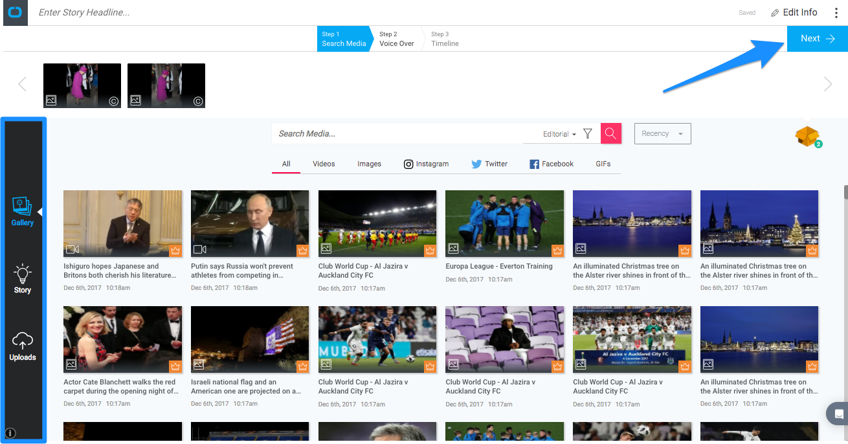Click title 'Ishiguro hopes Japanese and Britons'

click(120, 271)
